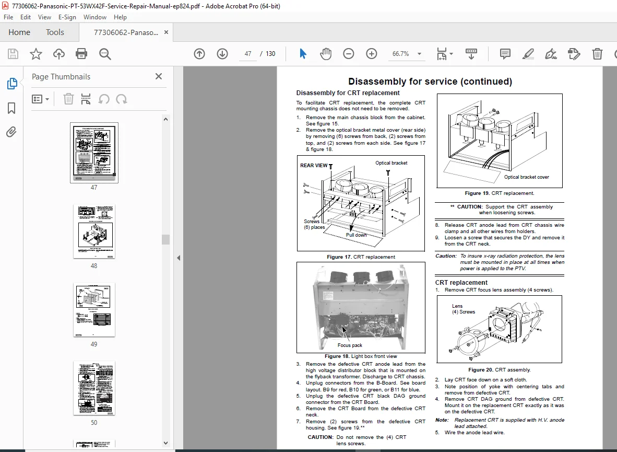The image size is (617, 452).
Task: Click the extract pages scissors icon
Action: coord(86,99)
